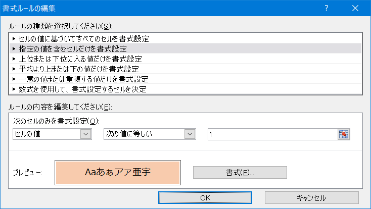
Task: Click the ルールの内容を編集してください label
Action: tap(60, 107)
